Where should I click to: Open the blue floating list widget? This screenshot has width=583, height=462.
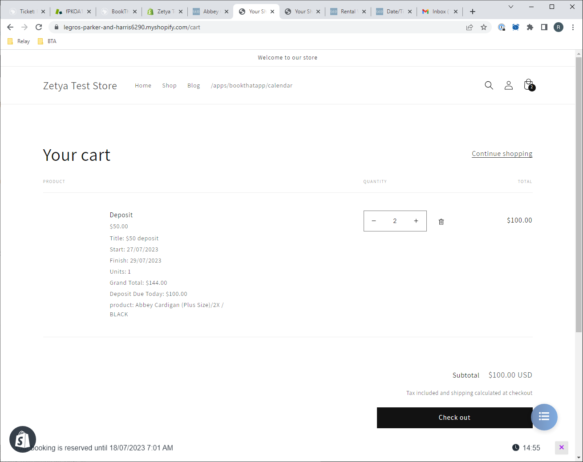pyautogui.click(x=544, y=417)
